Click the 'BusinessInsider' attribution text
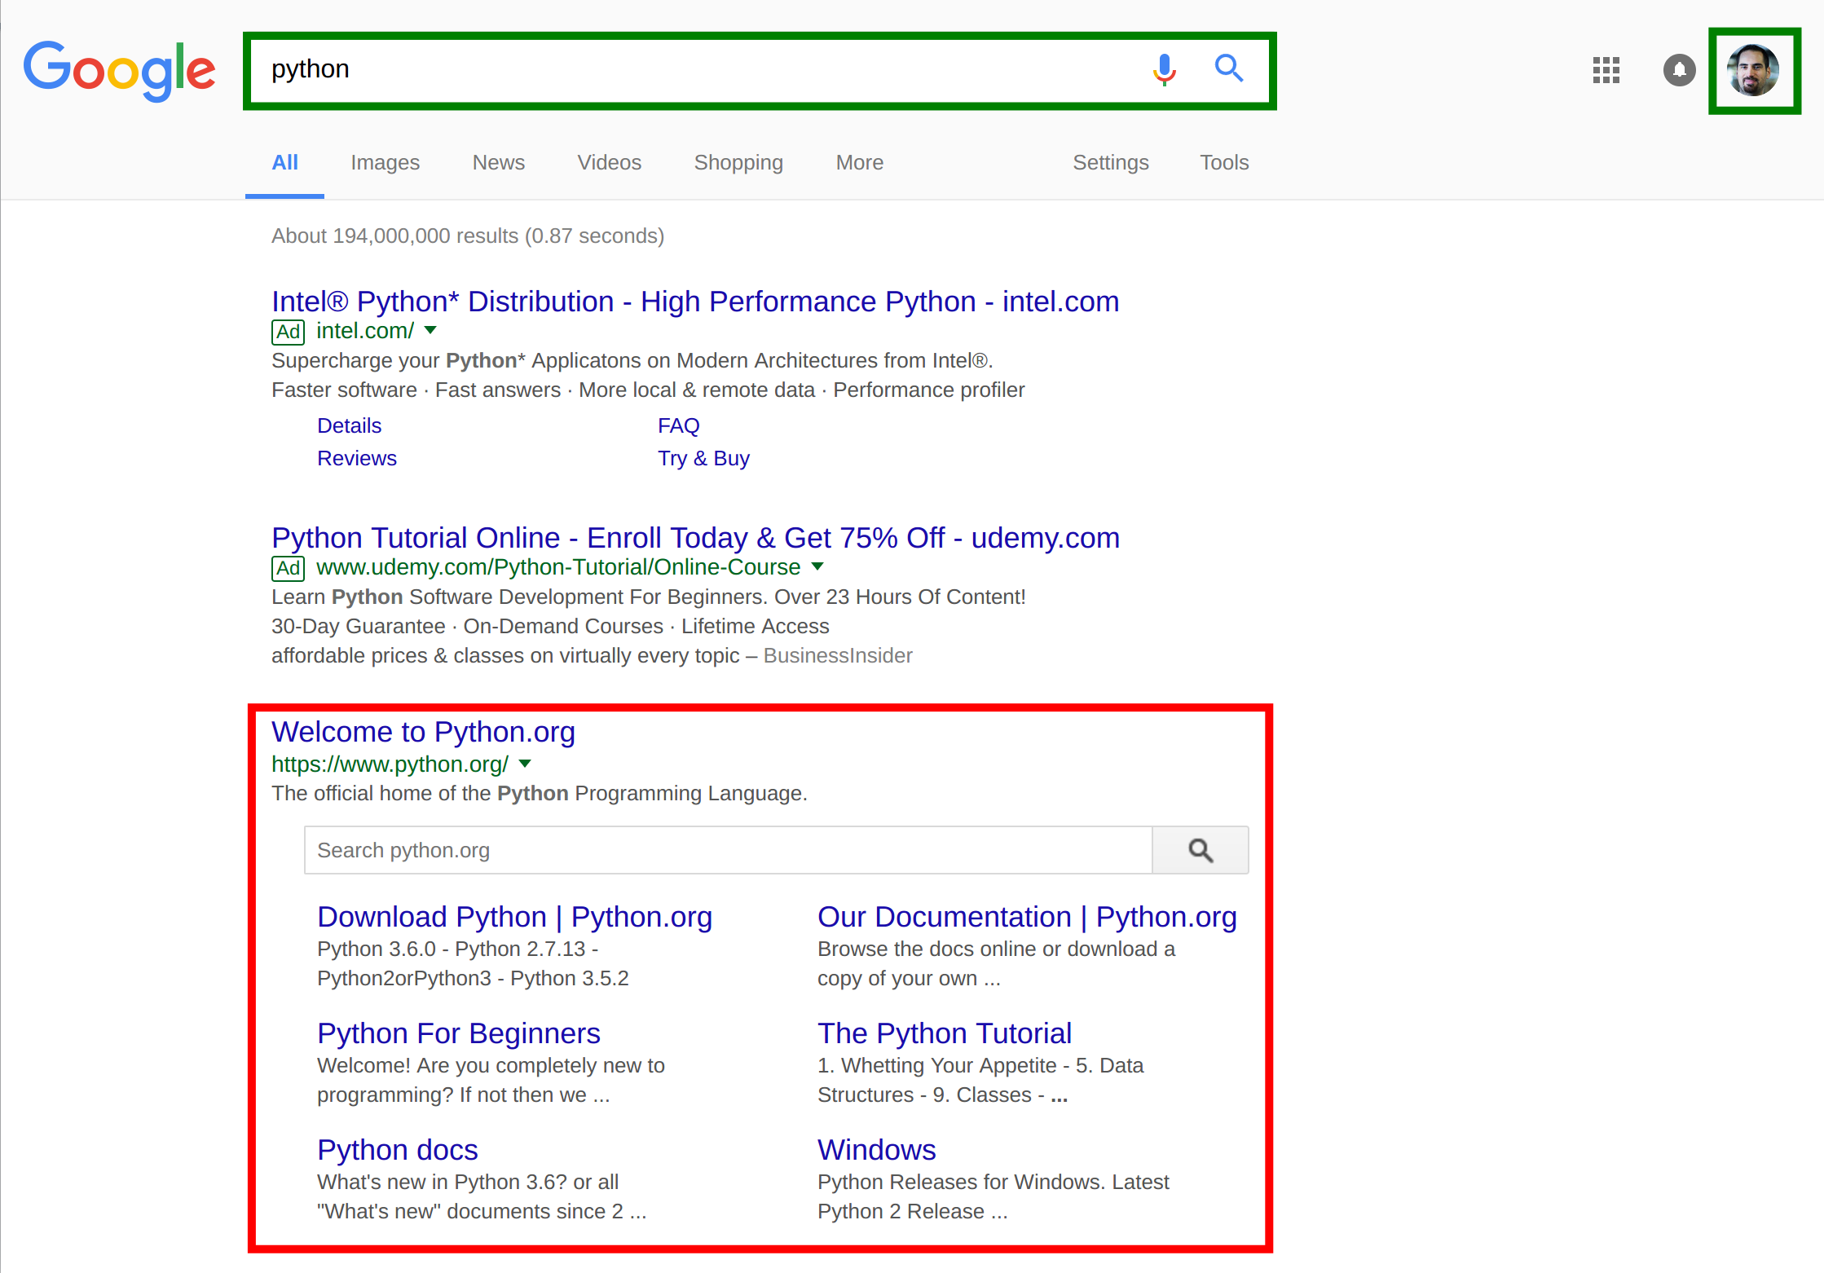Screen dimensions: 1824x1273 (838, 655)
